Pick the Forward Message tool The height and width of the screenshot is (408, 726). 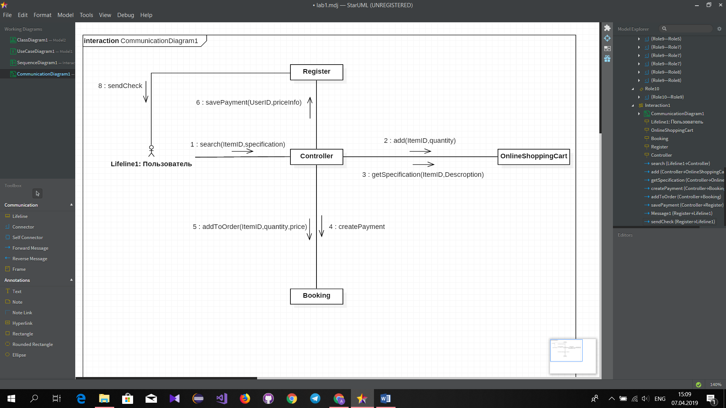pyautogui.click(x=30, y=248)
